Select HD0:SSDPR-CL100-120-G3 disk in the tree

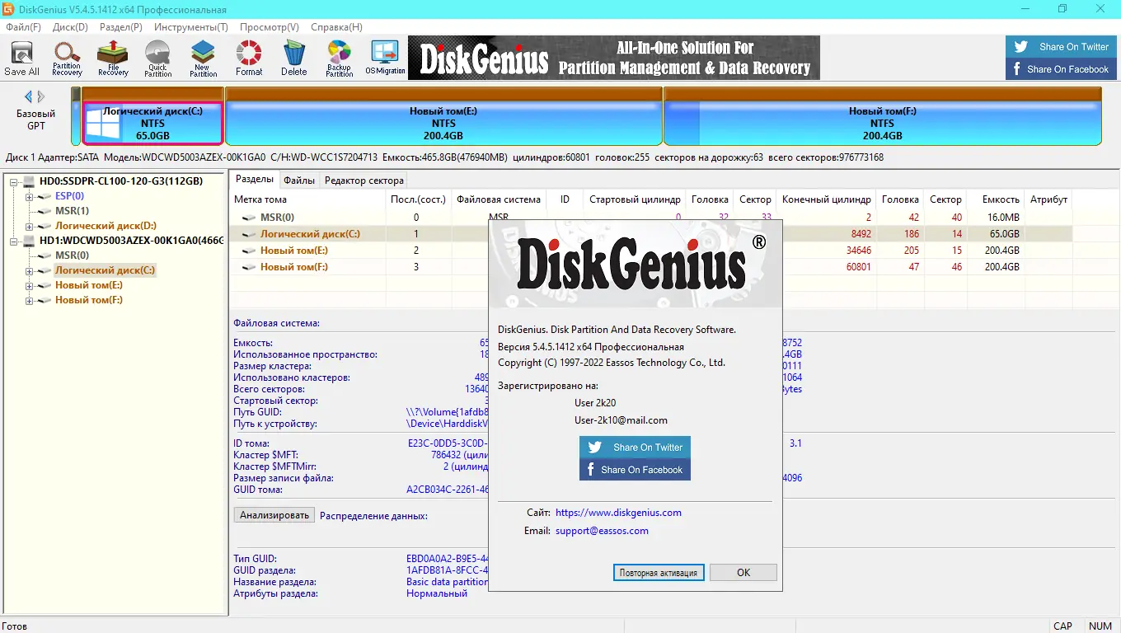click(121, 181)
